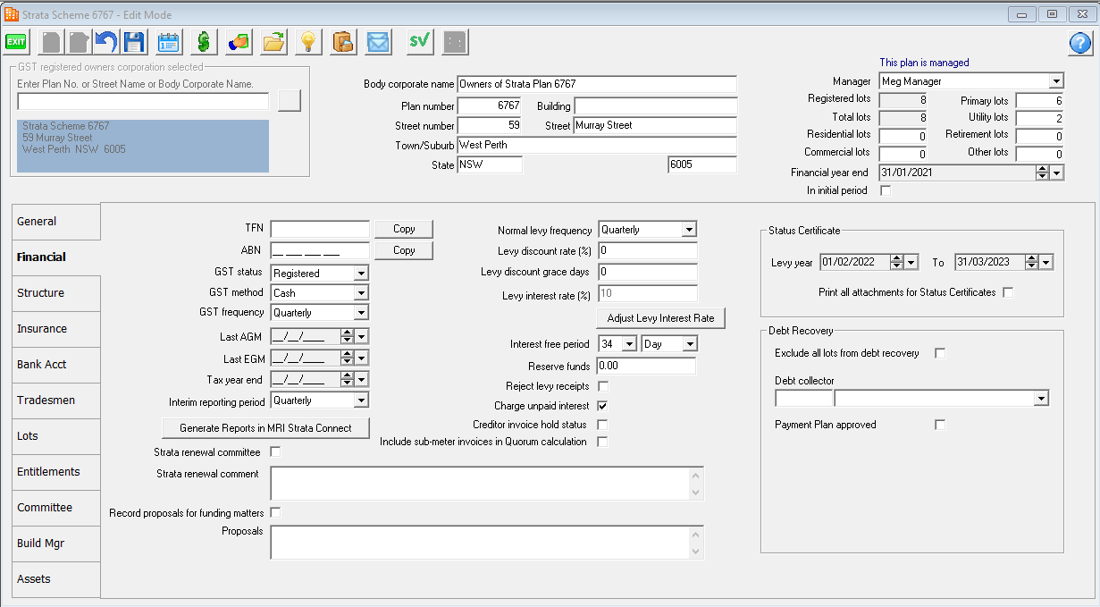Viewport: 1100px width, 607px height.
Task: Switch to the Insurance tab
Action: pyautogui.click(x=42, y=329)
